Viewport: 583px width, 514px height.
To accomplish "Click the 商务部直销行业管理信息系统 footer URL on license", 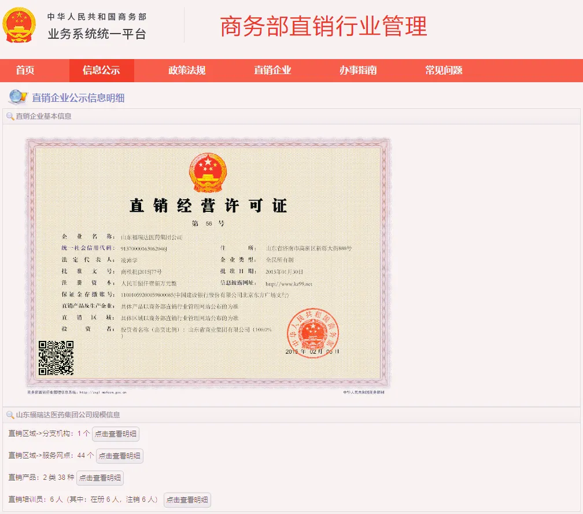I will 77,392.
